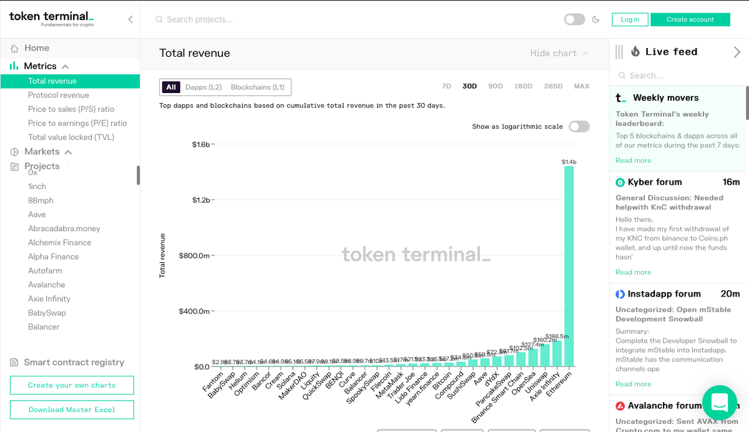Click the Markets pie chart icon
749x432 pixels.
(x=14, y=152)
